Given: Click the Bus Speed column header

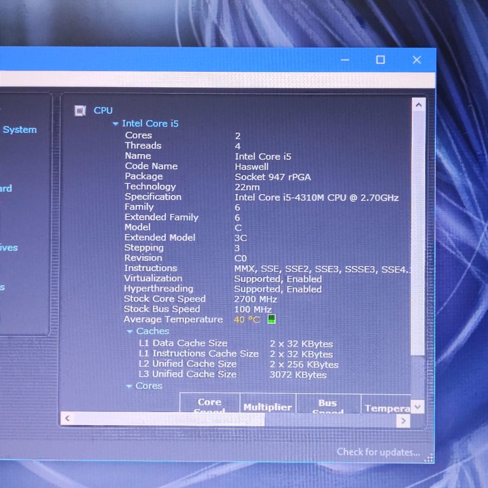Looking at the screenshot, I should pos(328,404).
